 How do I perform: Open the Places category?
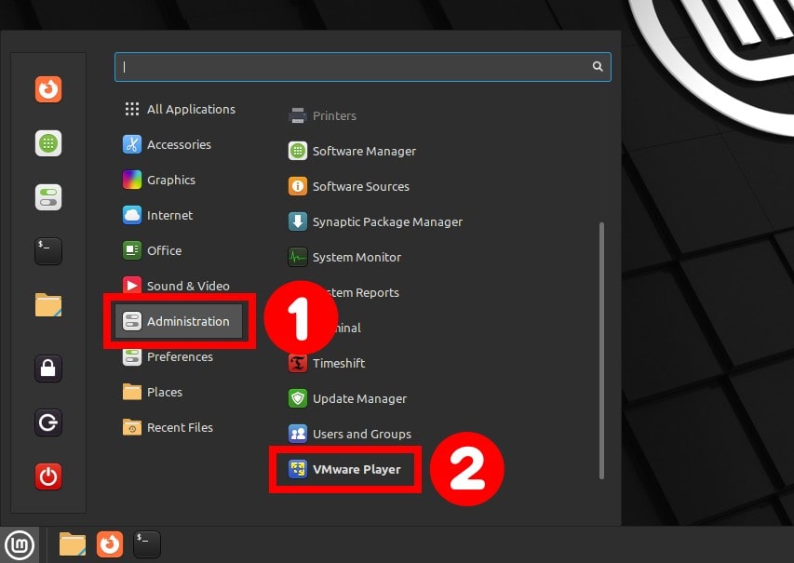pyautogui.click(x=153, y=392)
